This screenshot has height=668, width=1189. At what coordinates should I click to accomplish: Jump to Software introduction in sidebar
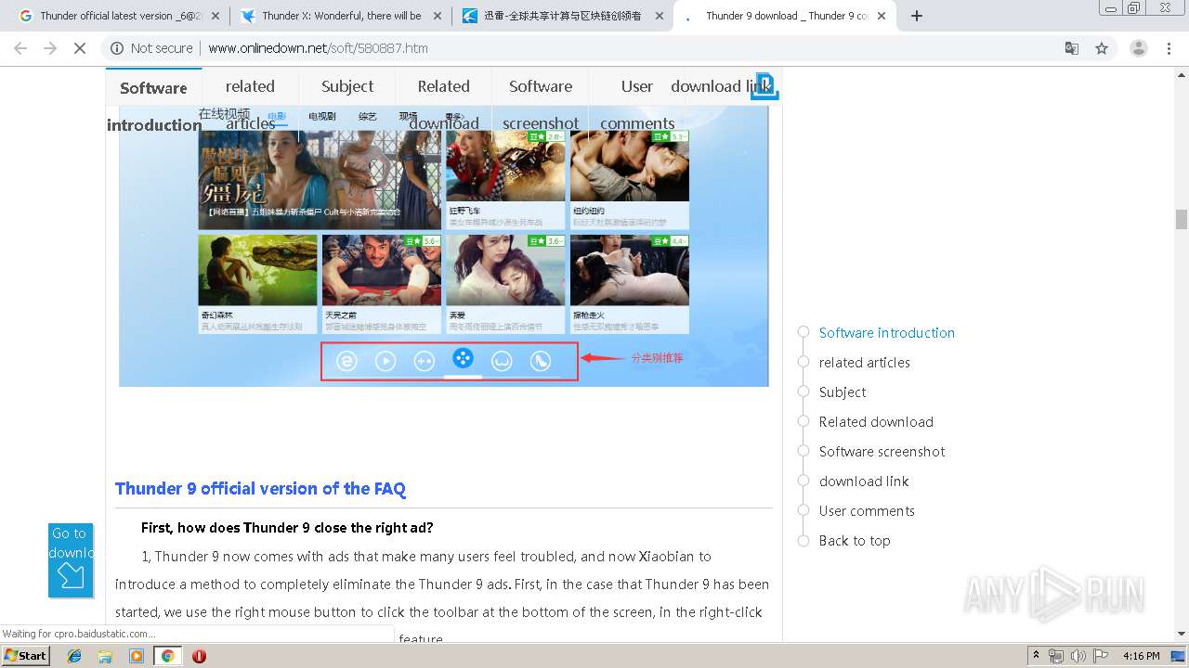(x=886, y=333)
